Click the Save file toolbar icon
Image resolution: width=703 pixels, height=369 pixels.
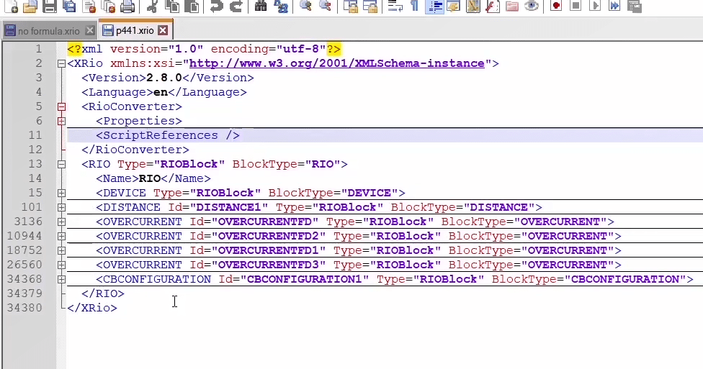pos(50,6)
